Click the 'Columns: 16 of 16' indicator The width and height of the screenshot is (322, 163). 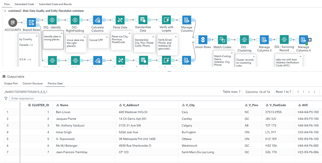pos(258,92)
